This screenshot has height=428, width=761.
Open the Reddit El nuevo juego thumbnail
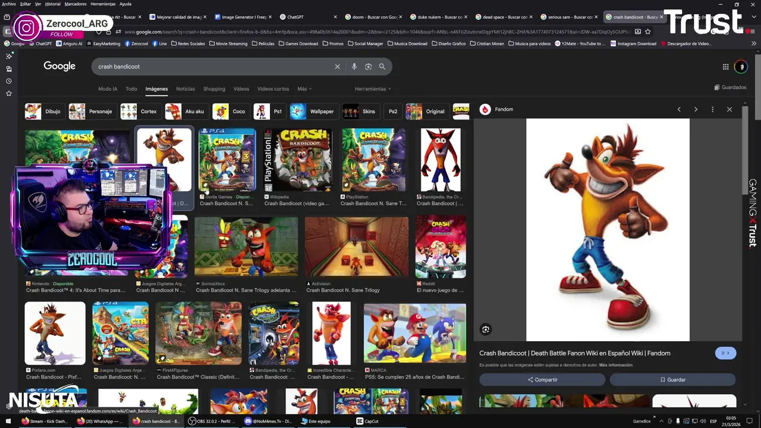[x=441, y=247]
